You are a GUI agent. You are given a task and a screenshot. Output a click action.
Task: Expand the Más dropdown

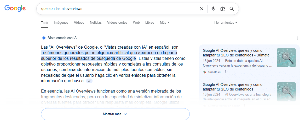click(x=165, y=23)
